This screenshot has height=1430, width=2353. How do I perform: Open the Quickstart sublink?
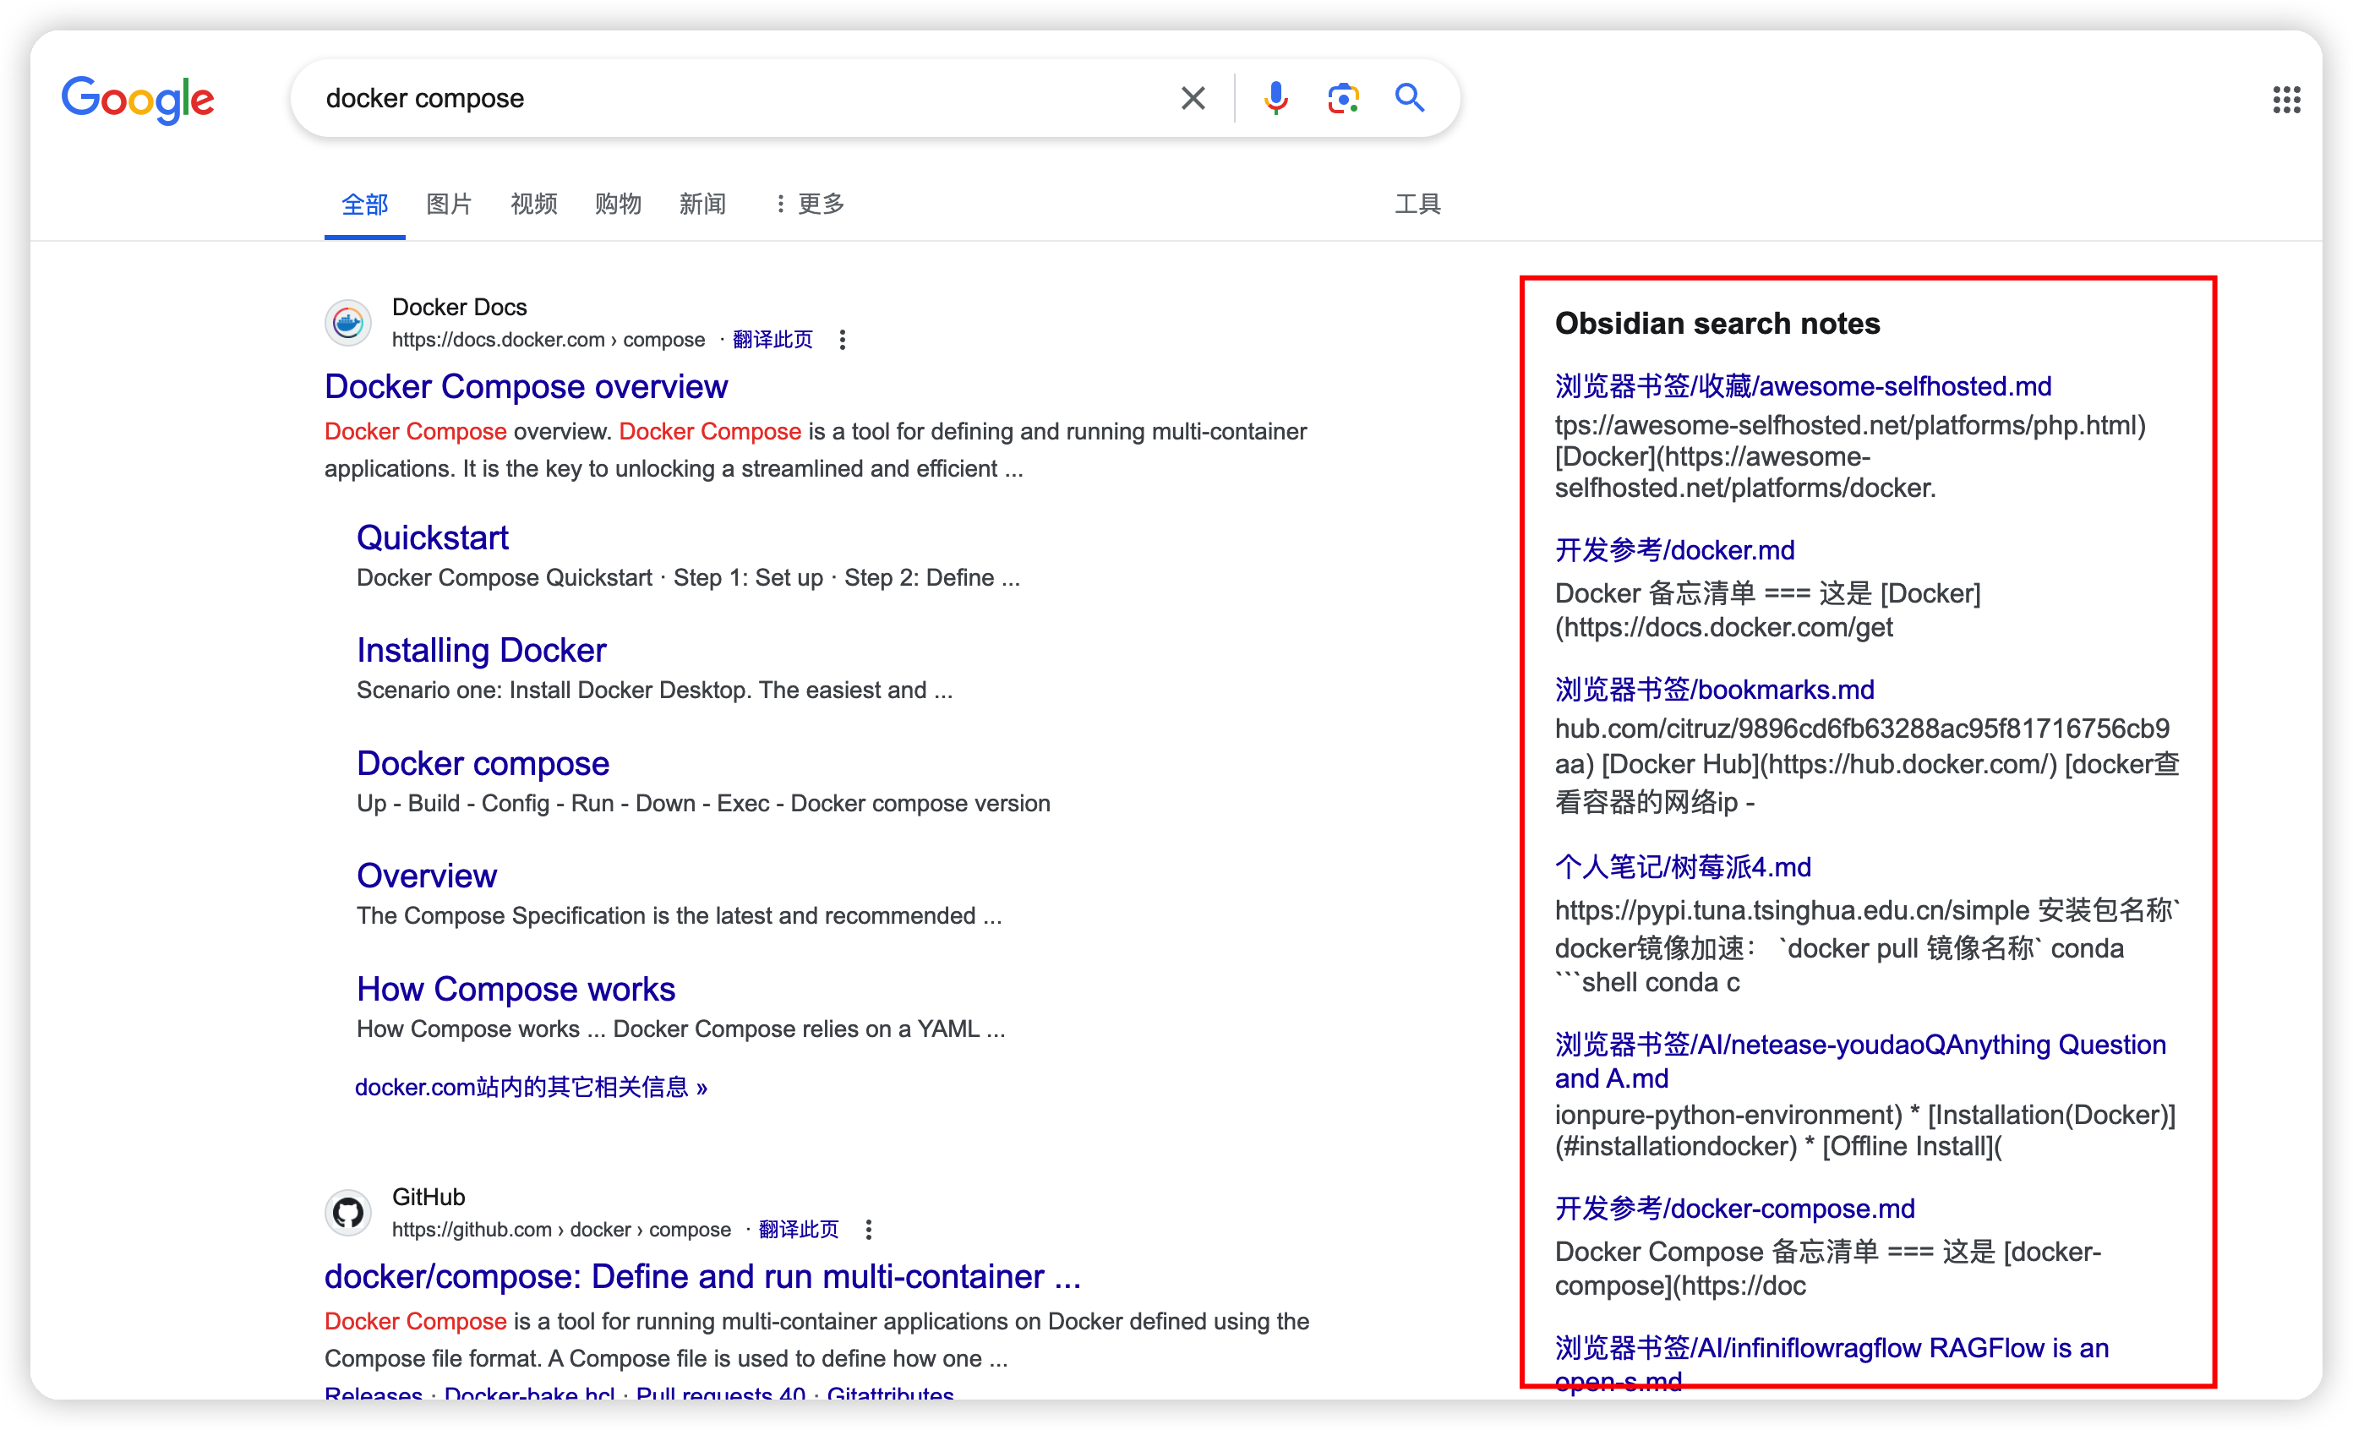[432, 538]
